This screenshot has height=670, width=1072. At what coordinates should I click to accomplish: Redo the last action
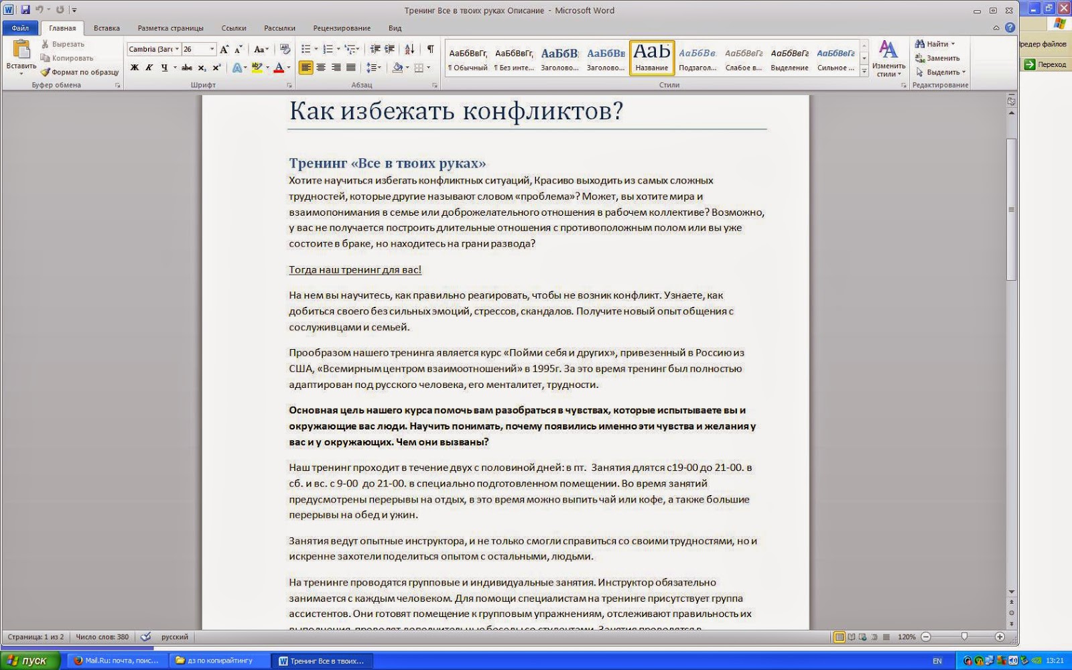point(60,10)
